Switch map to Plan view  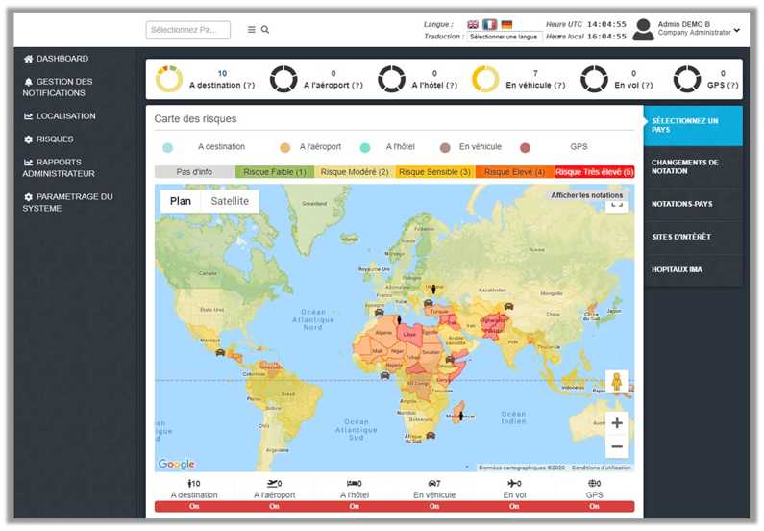click(181, 201)
